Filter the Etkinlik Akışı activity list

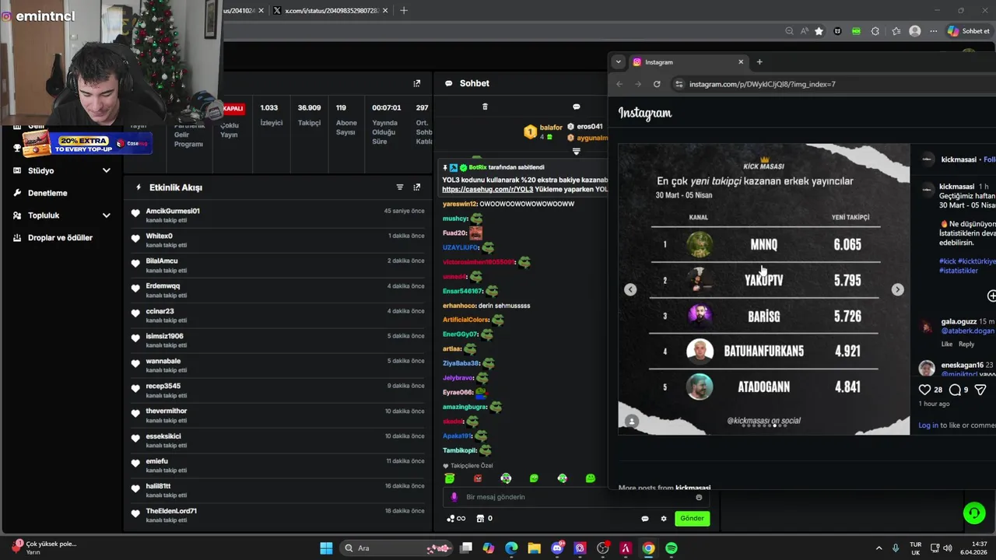pyautogui.click(x=400, y=187)
